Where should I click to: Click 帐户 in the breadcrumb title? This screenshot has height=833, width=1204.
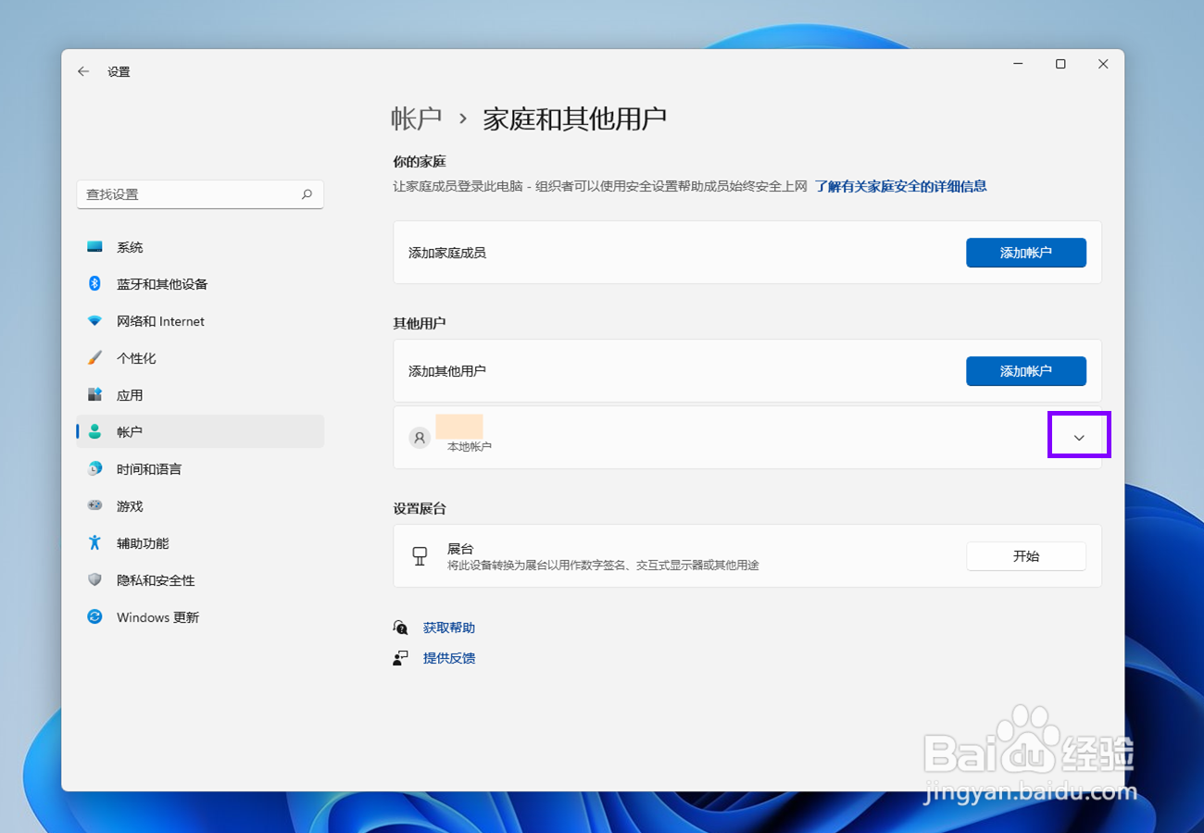coord(417,118)
